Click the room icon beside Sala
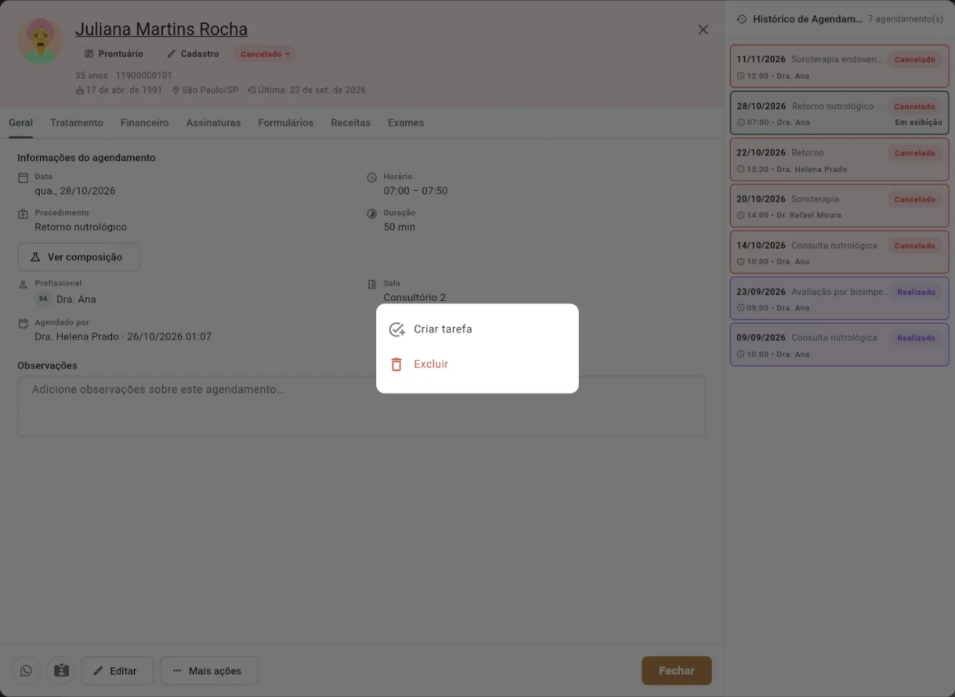Image resolution: width=955 pixels, height=697 pixels. pyautogui.click(x=372, y=284)
